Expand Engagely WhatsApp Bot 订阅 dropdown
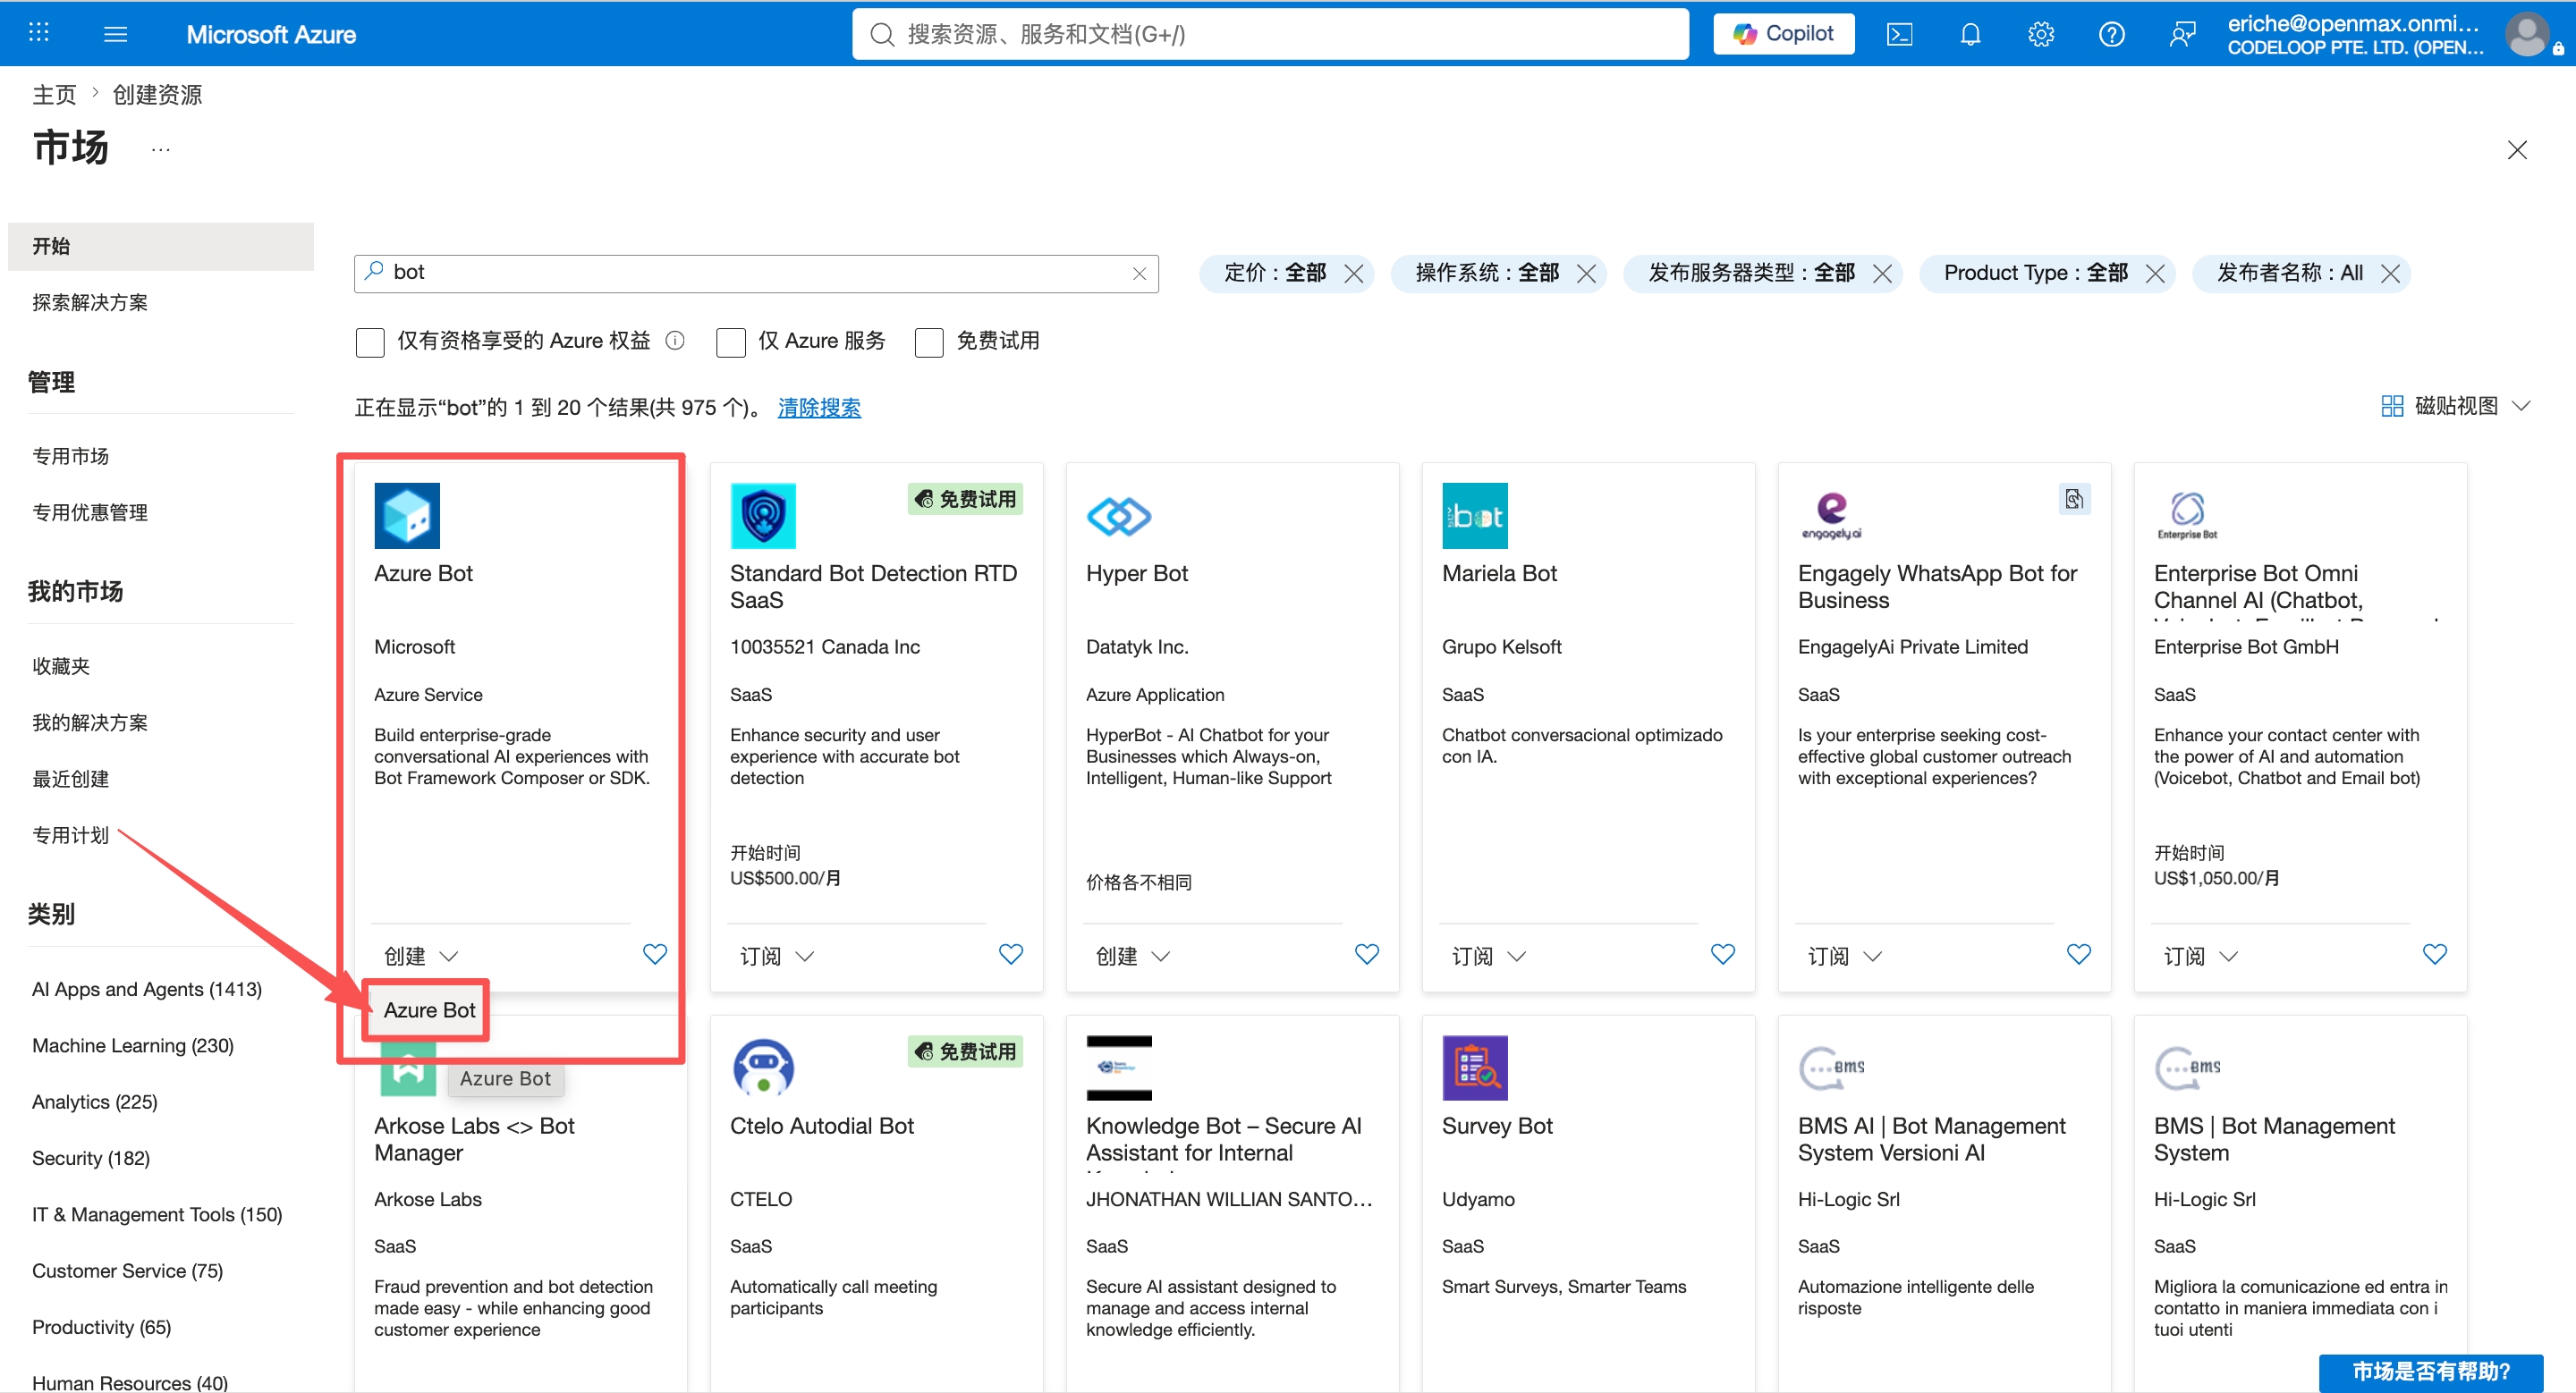2576x1393 pixels. click(1845, 957)
